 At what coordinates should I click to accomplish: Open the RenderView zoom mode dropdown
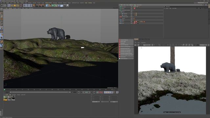[x=203, y=45]
